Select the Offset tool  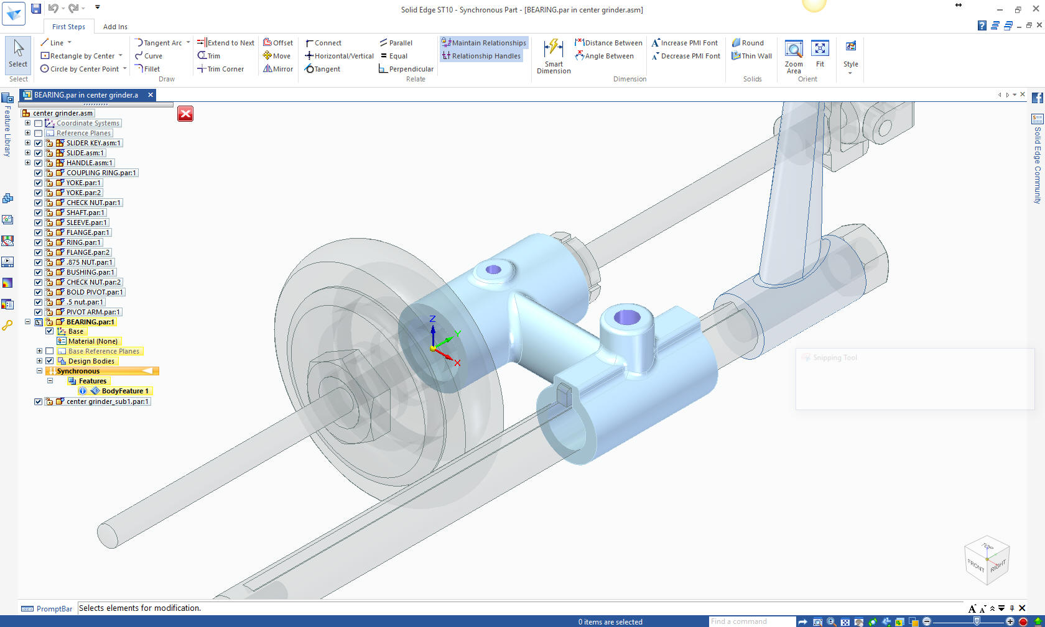click(278, 43)
